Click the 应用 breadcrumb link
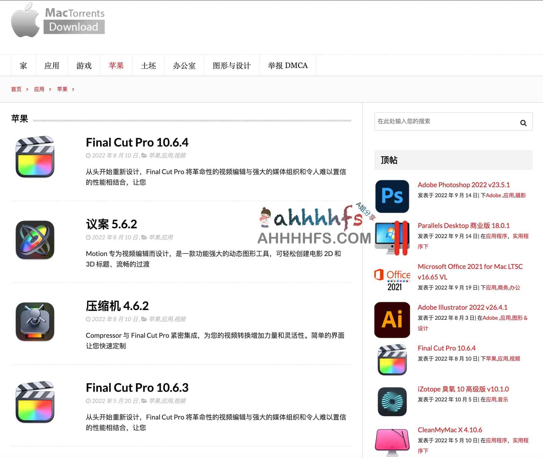The height and width of the screenshot is (458, 543). [x=39, y=89]
